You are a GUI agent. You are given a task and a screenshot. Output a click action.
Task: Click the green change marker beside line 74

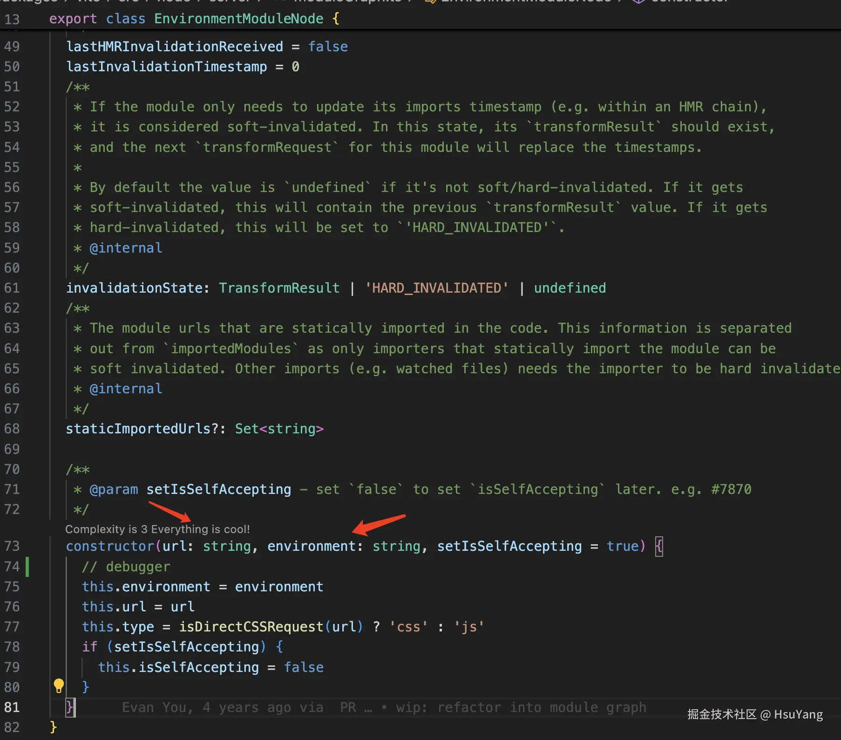click(x=27, y=567)
